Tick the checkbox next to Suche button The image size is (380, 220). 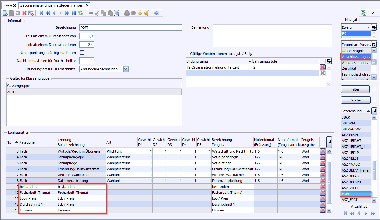coord(374,100)
